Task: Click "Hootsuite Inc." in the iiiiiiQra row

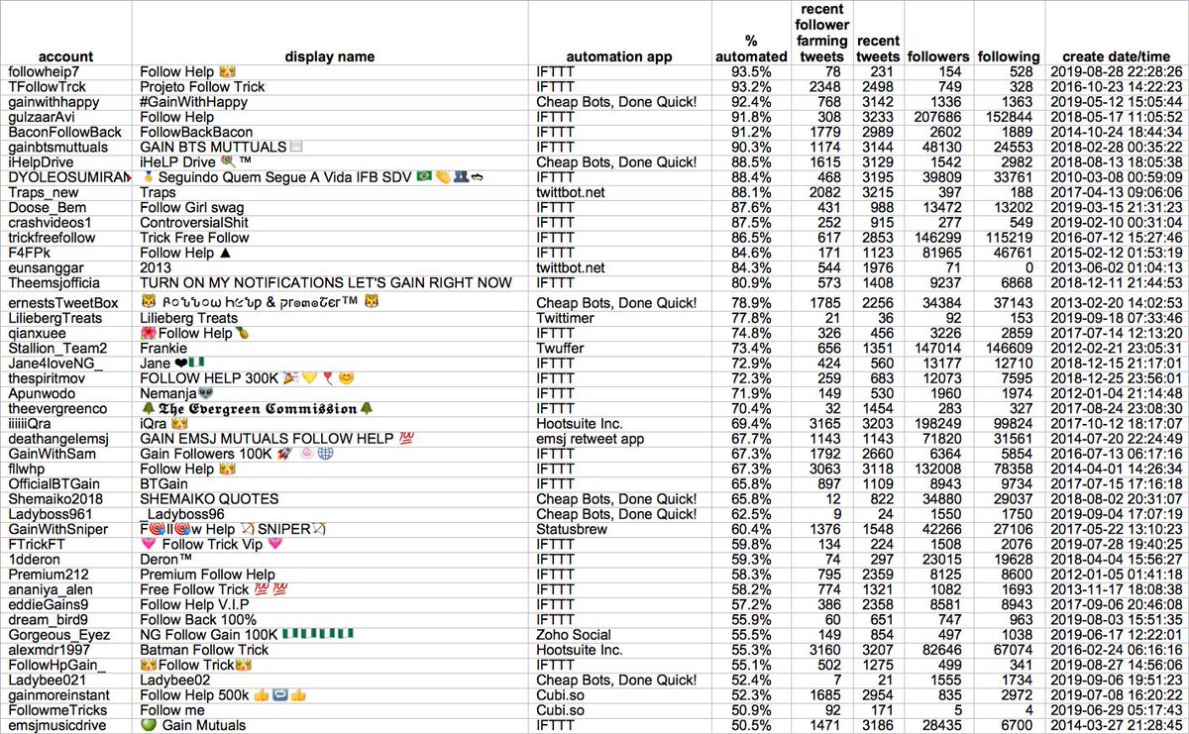Action: 580,423
